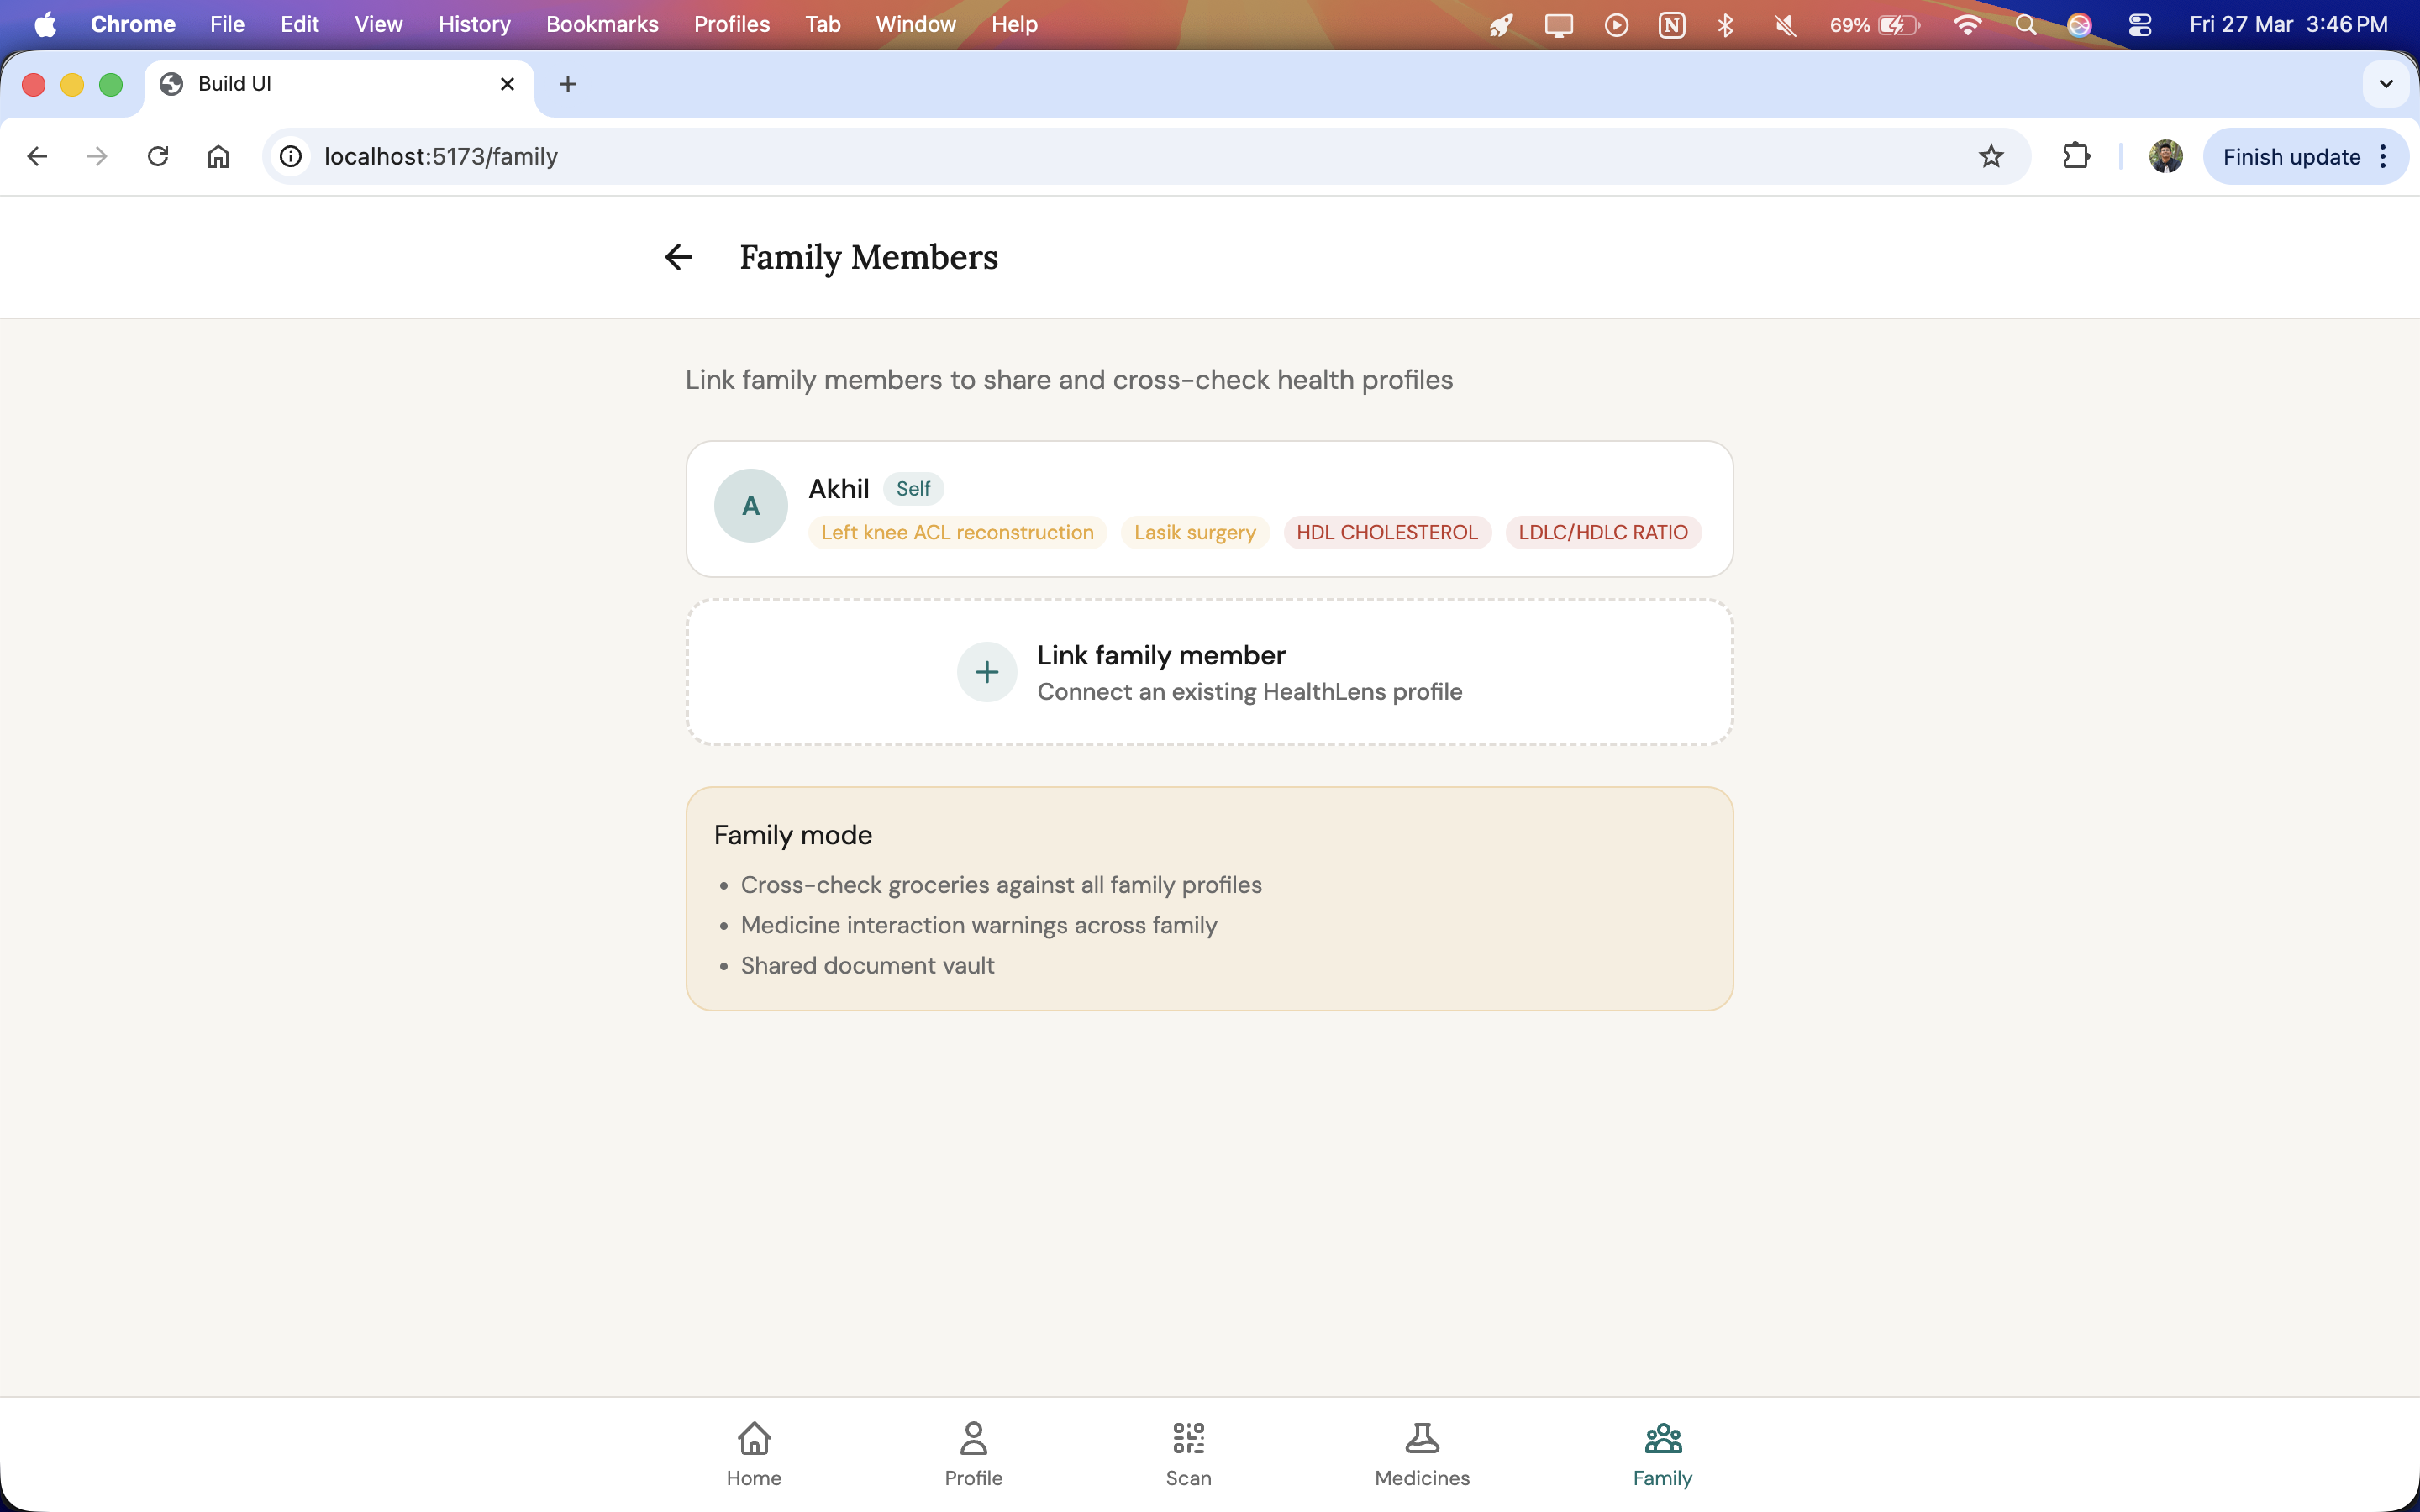Open Akhil's avatar circle

click(750, 506)
